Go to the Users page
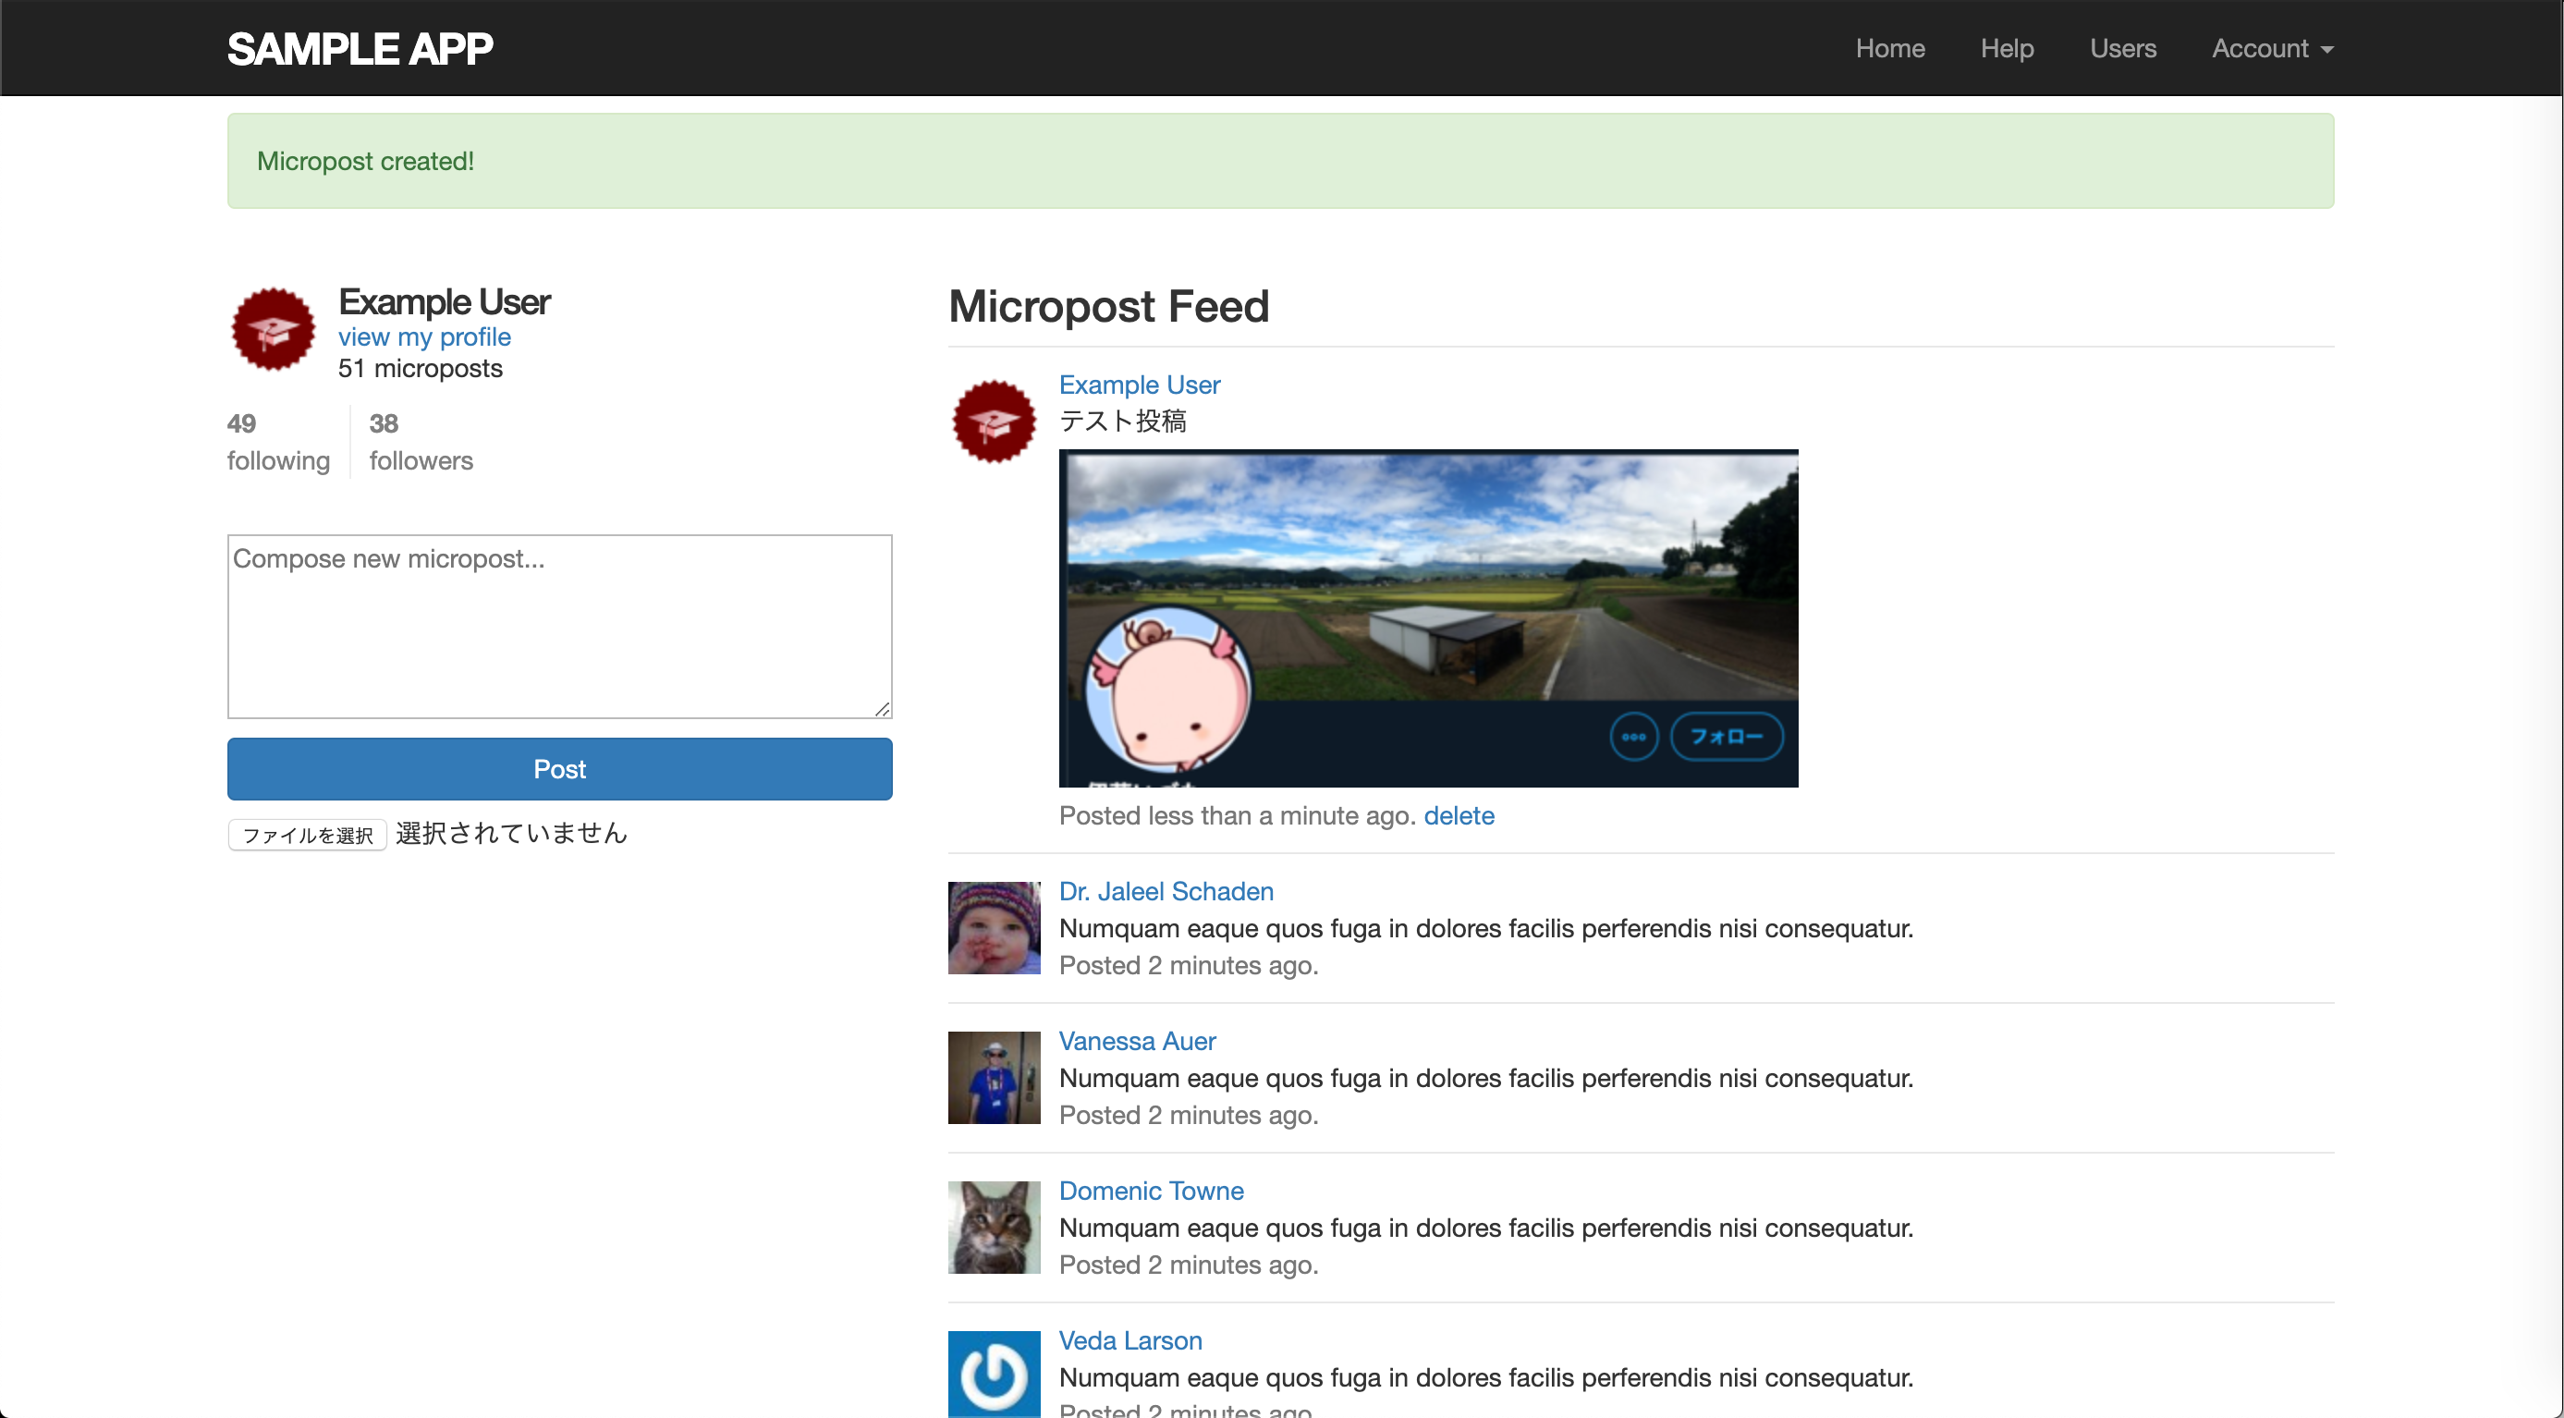The width and height of the screenshot is (2564, 1418). (x=2122, y=49)
